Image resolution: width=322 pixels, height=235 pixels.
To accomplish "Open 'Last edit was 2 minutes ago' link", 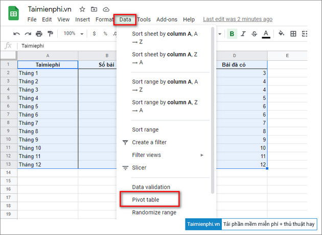I will [x=238, y=19].
